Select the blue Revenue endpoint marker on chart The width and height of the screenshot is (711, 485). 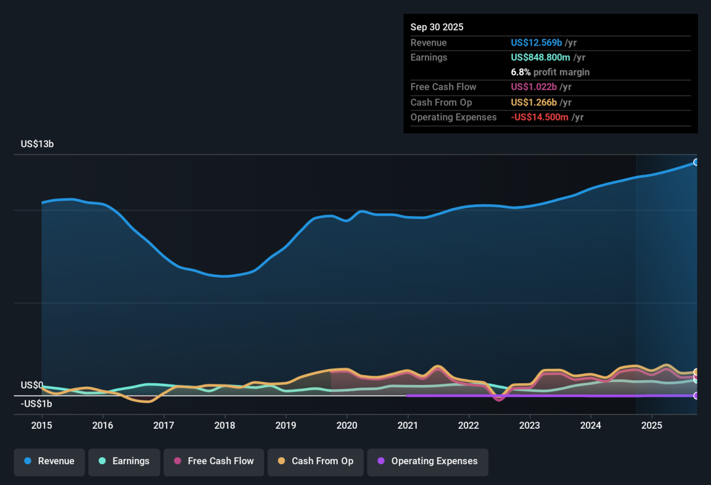tap(696, 162)
